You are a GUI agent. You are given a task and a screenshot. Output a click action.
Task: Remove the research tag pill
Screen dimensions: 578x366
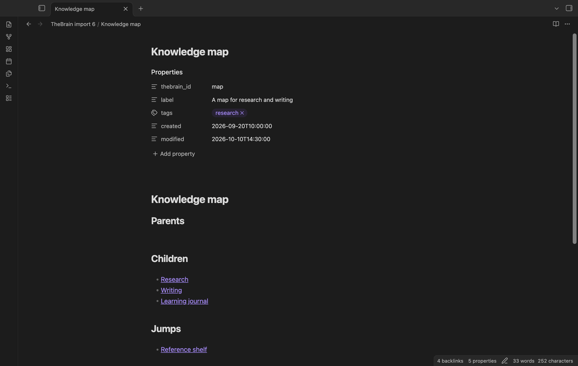(x=242, y=113)
